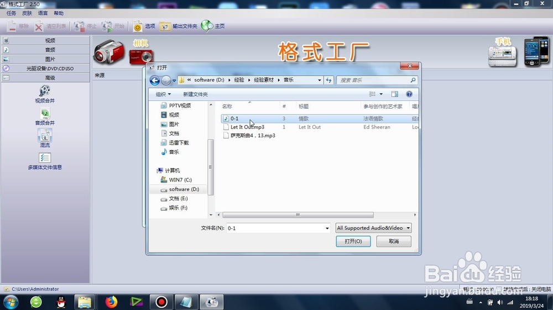The height and width of the screenshot is (310, 553).
Task: Select Music (音乐) library in navigation tree
Action: 174,152
